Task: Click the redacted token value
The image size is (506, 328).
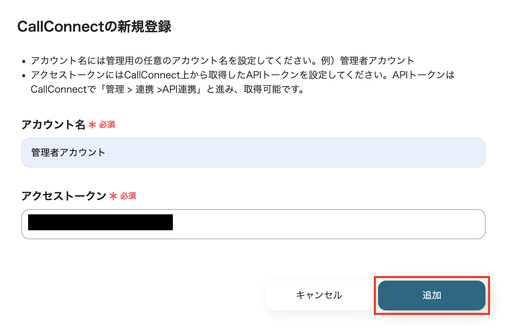Action: point(100,222)
